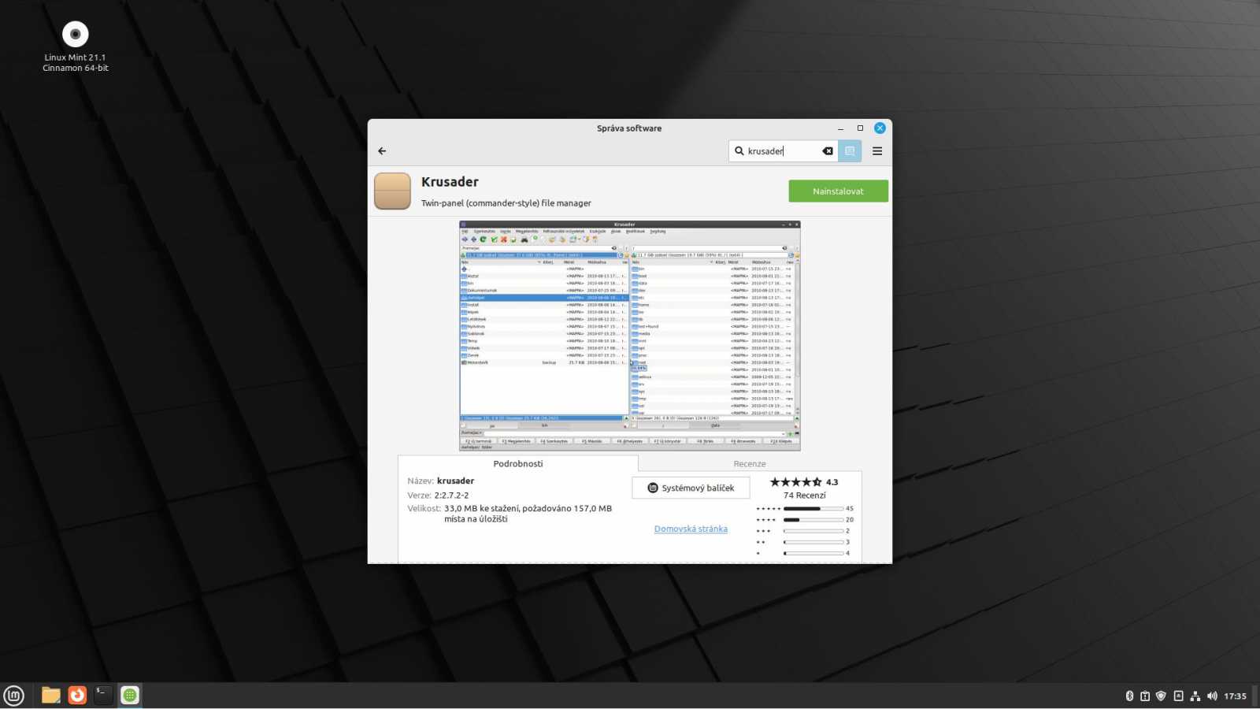Open the Files manager from taskbar

(51, 695)
